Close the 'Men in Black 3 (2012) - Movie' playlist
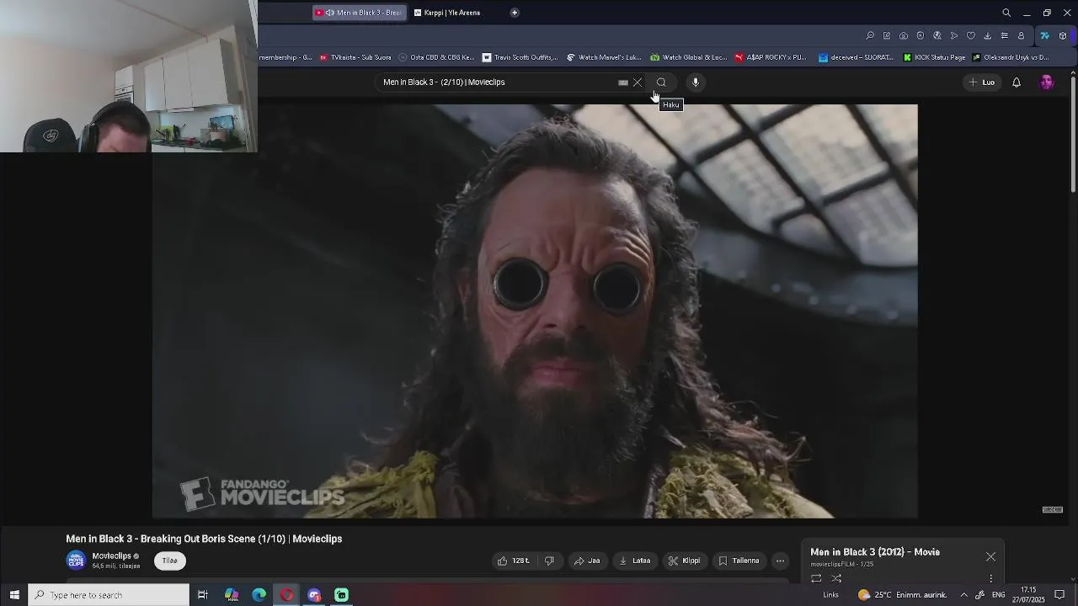 click(990, 556)
